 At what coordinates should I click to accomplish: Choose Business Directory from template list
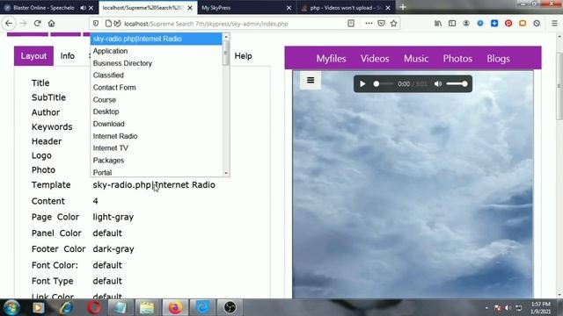click(157, 63)
